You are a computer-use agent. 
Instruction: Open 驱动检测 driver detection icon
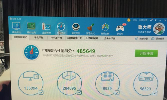[x=76, y=28]
